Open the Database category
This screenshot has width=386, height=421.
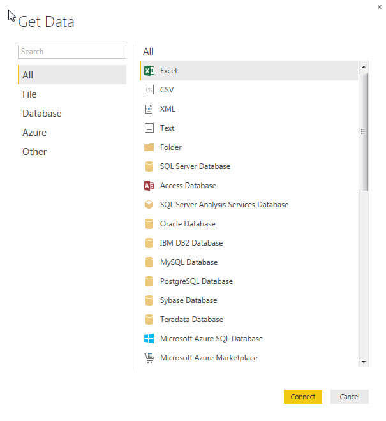point(41,114)
